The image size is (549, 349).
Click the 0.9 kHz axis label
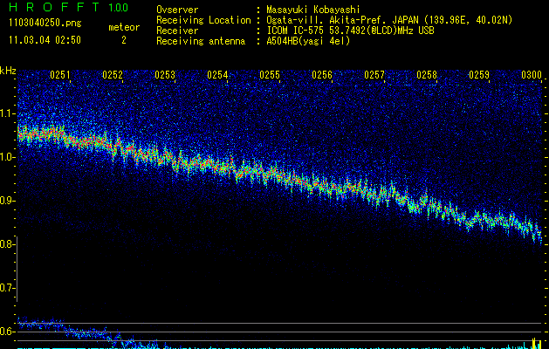coord(8,201)
